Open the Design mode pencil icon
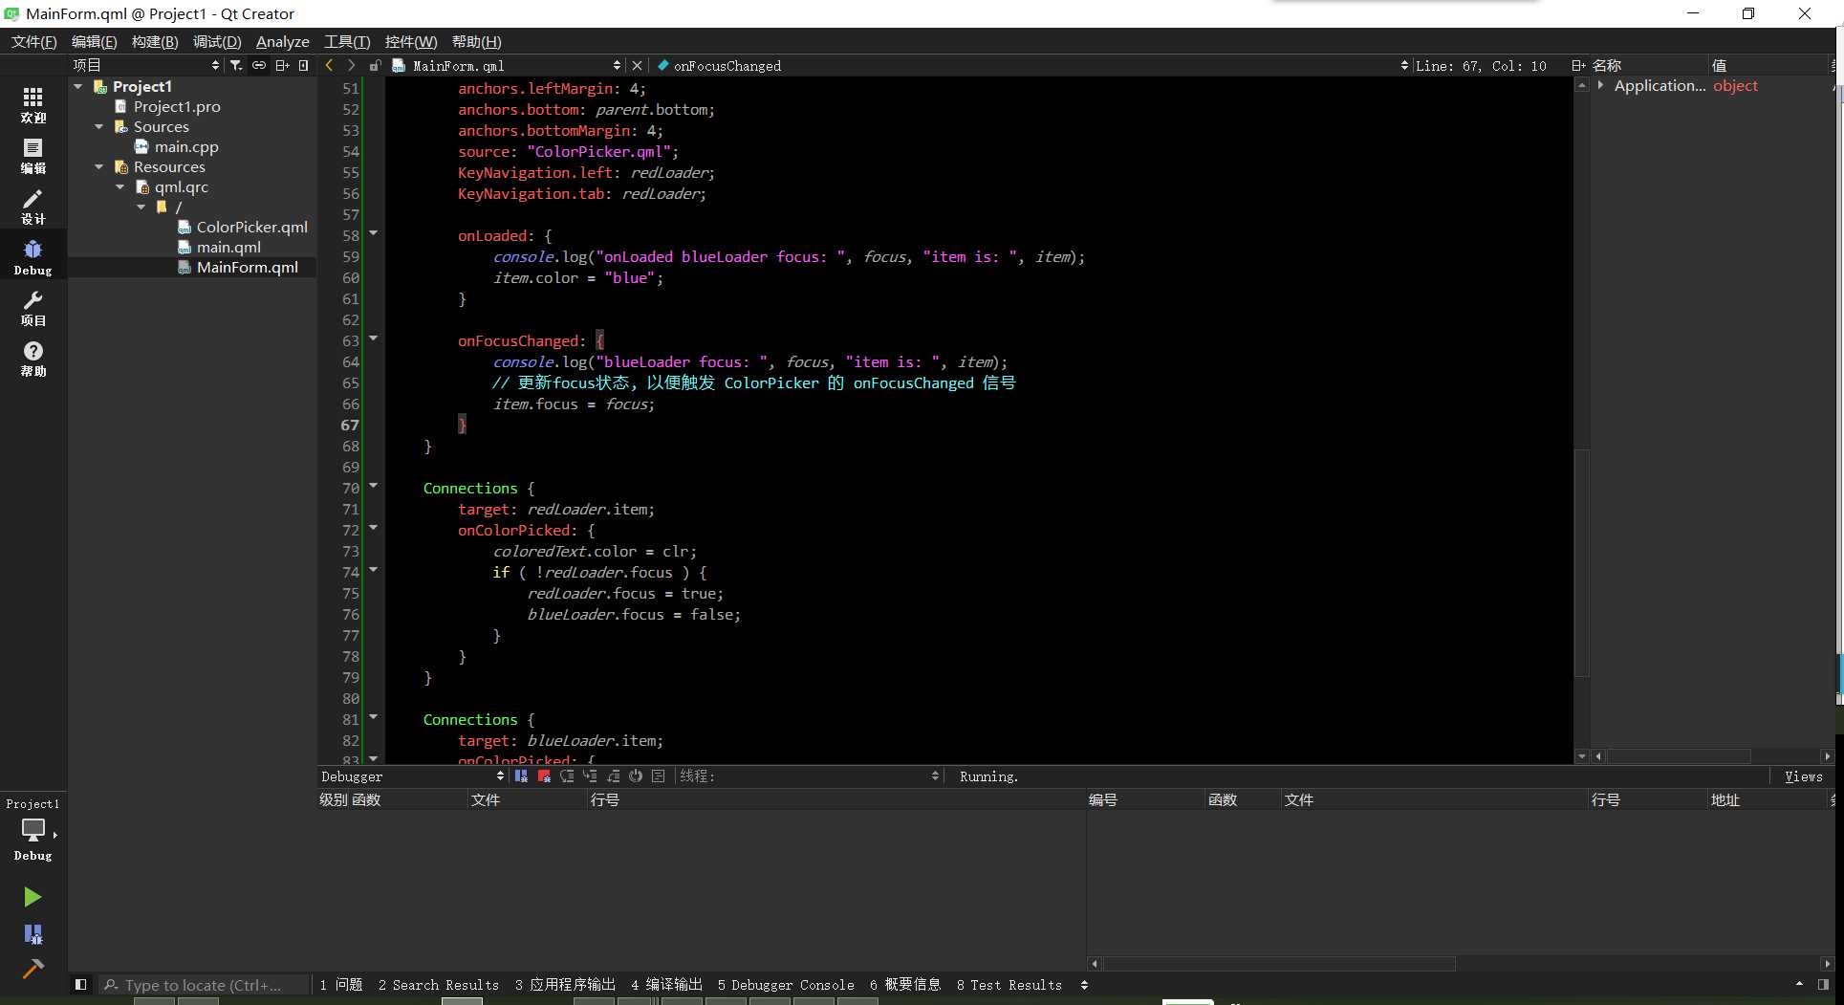The height and width of the screenshot is (1005, 1844). [x=33, y=207]
